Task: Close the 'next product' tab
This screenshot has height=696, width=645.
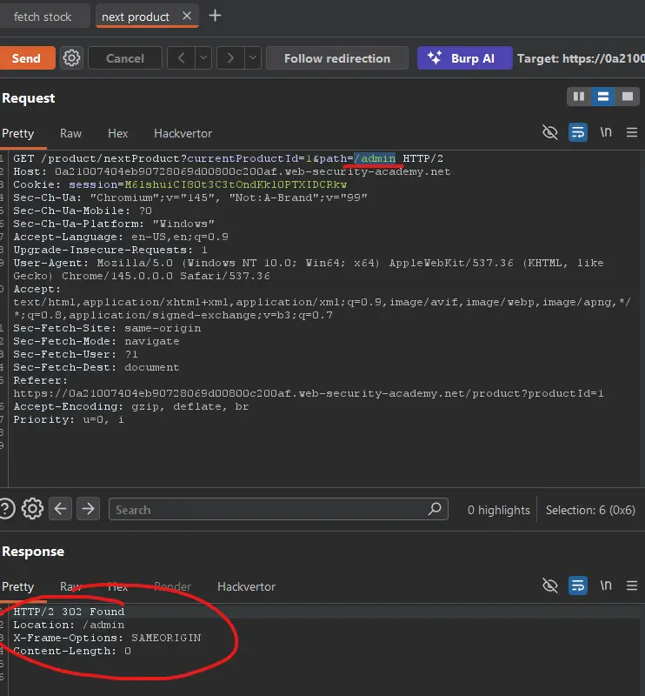Action: (x=187, y=17)
